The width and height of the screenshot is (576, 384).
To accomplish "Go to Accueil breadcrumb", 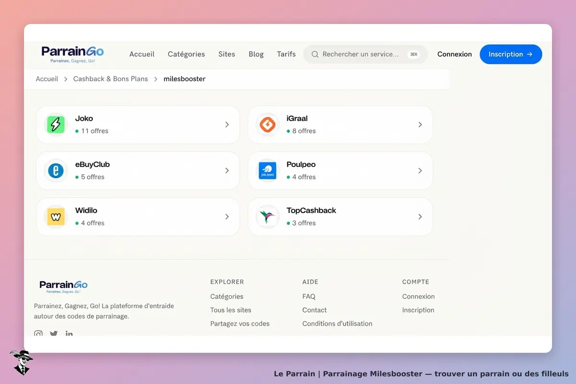I will coord(47,79).
